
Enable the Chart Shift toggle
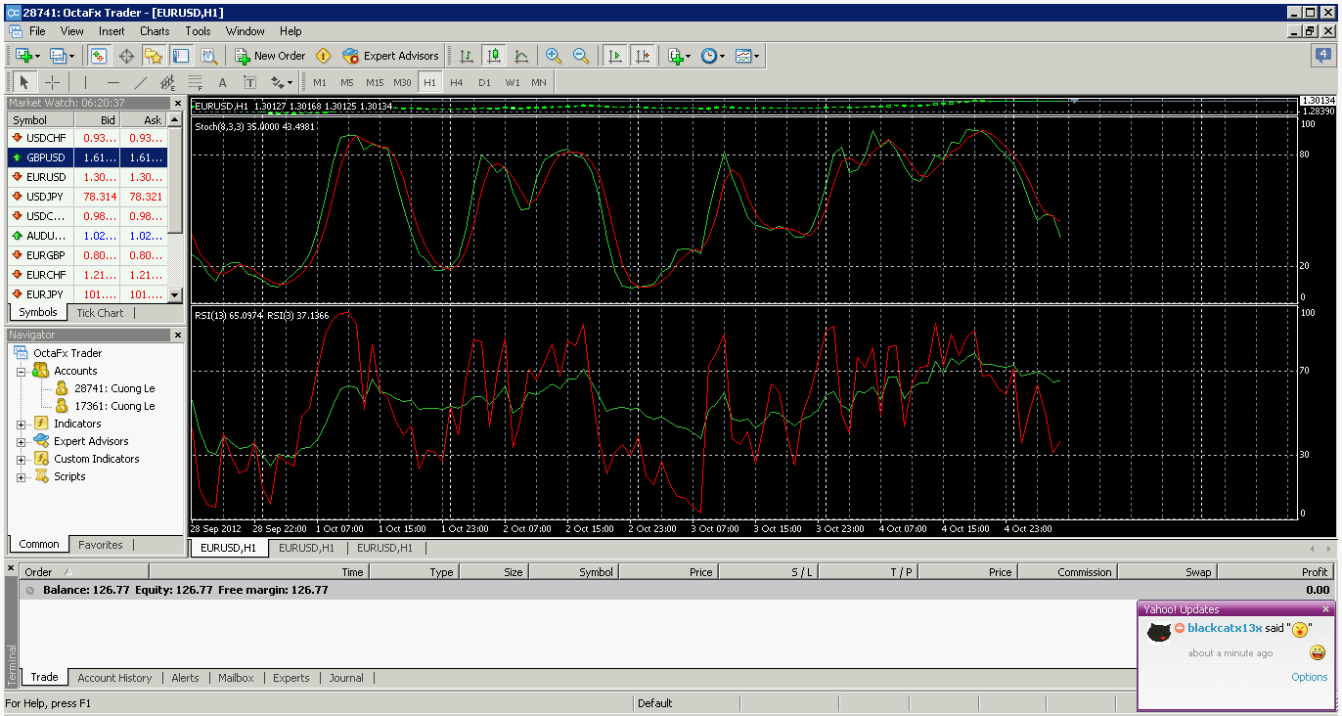coord(642,56)
